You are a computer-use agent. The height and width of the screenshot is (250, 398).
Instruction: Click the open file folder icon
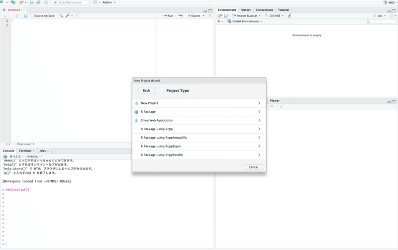(x=21, y=2)
